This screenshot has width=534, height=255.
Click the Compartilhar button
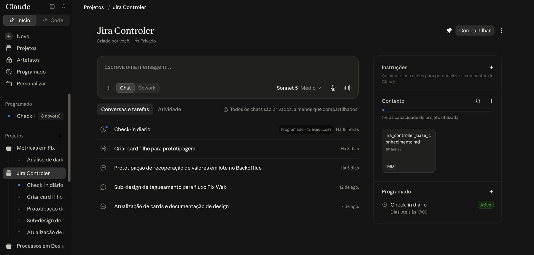[x=475, y=31]
